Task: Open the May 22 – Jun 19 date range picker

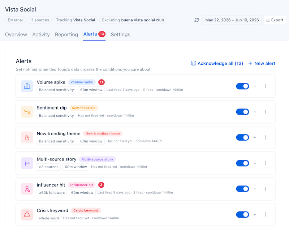Action: 232,20
